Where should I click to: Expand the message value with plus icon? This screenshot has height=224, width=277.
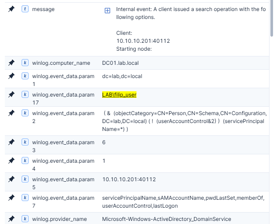pos(107,11)
